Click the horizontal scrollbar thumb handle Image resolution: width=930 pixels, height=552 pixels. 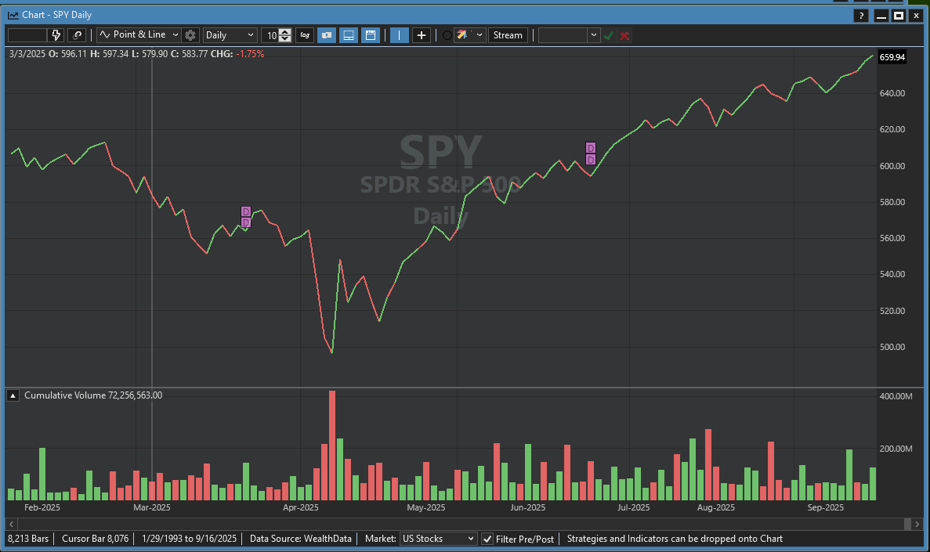[x=906, y=524]
